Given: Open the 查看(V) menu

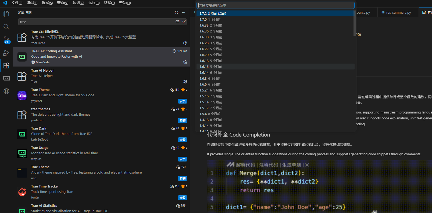Looking at the screenshot, I should [x=63, y=3].
